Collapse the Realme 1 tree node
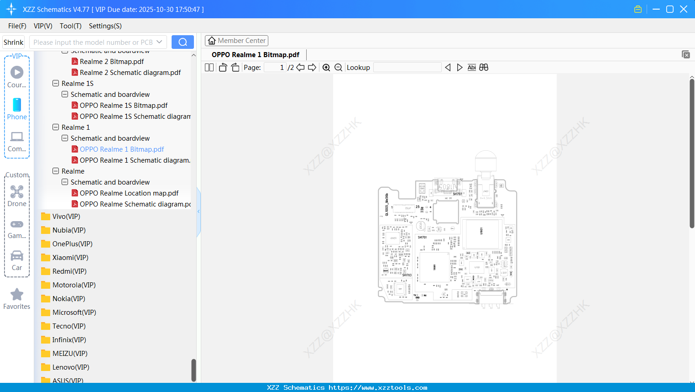The height and width of the screenshot is (392, 695). pos(55,127)
